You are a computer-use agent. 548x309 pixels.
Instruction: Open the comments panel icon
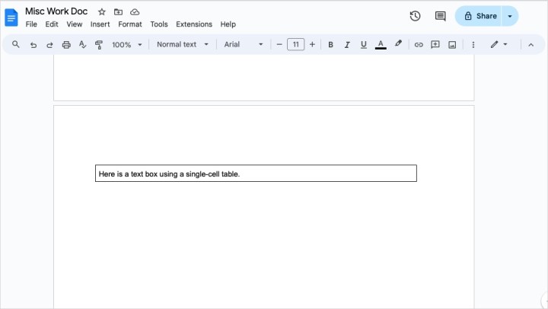click(x=440, y=16)
